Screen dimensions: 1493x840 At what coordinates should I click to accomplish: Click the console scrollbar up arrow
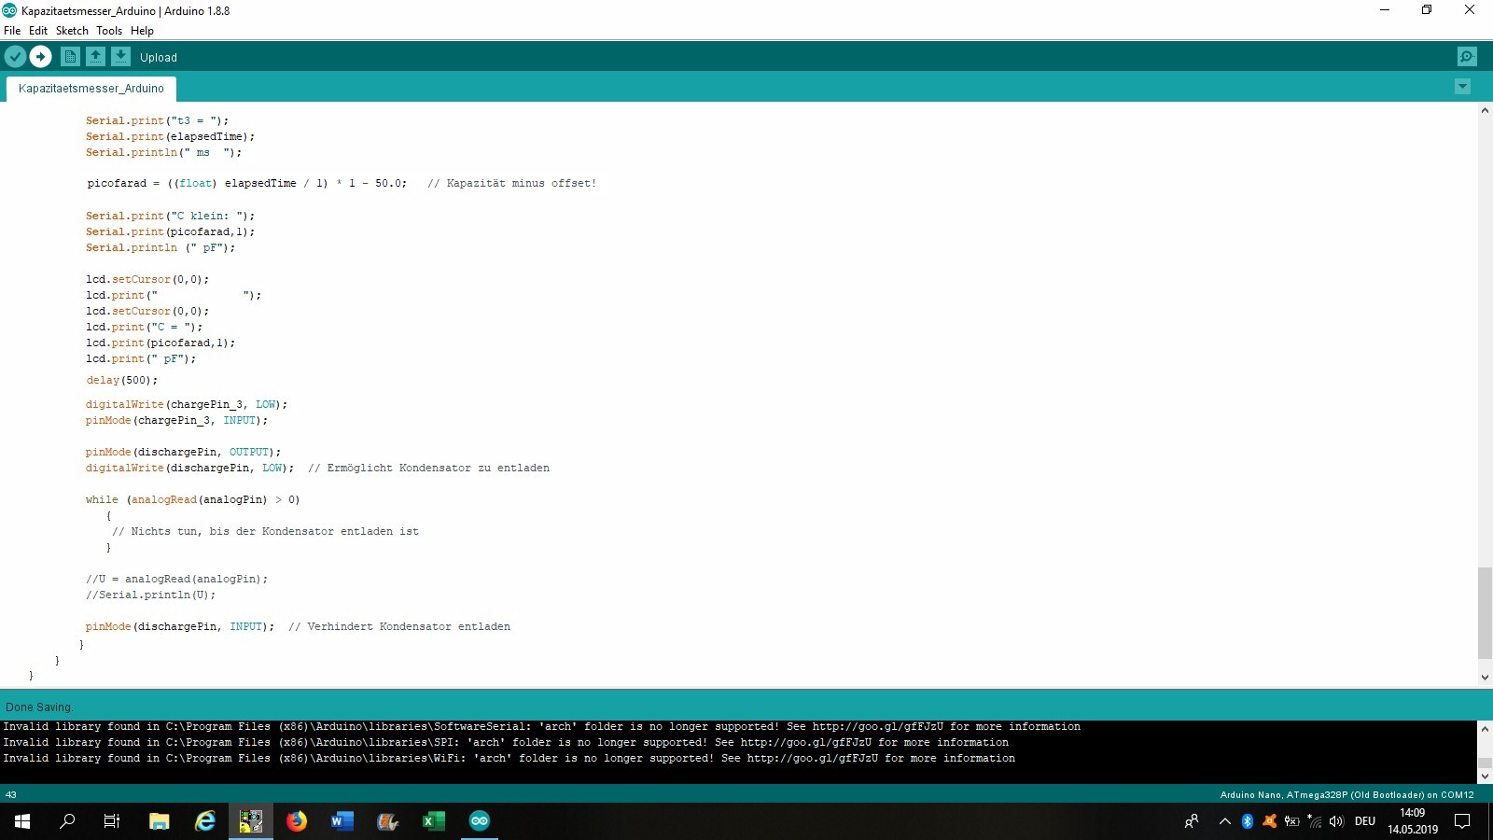coord(1485,728)
